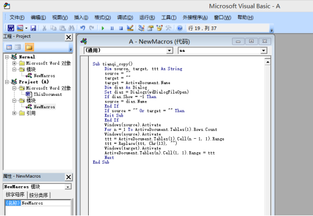Open the Insert Module dropdown arrow
Image resolution: width=313 pixels, height=216 pixels.
point(26,28)
